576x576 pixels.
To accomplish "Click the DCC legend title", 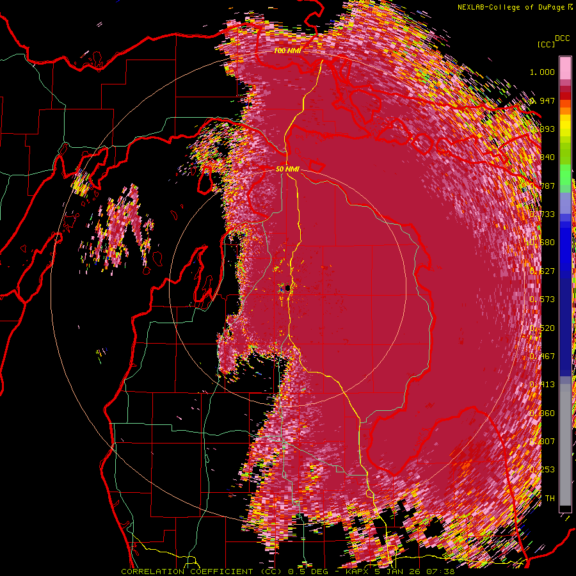I will click(x=562, y=38).
